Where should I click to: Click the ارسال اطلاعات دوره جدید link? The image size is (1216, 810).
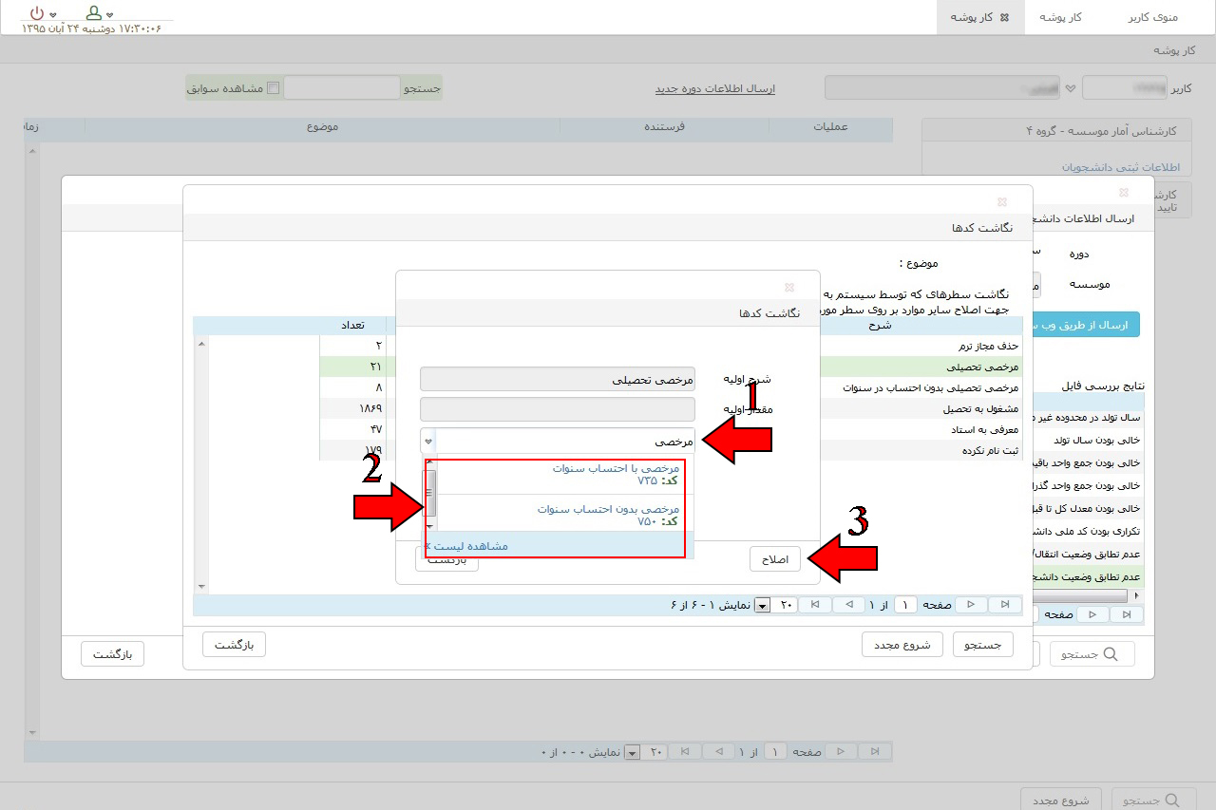(x=714, y=88)
